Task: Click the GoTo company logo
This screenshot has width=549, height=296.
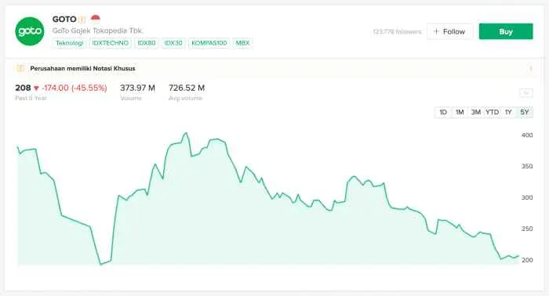Action: (30, 31)
